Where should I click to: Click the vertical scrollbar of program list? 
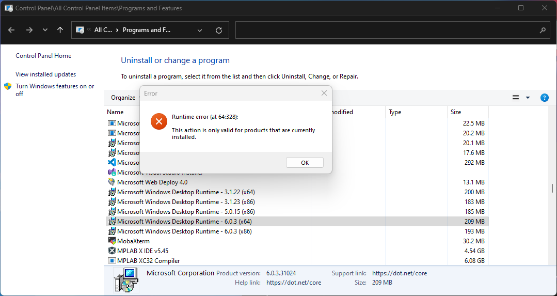pyautogui.click(x=552, y=188)
